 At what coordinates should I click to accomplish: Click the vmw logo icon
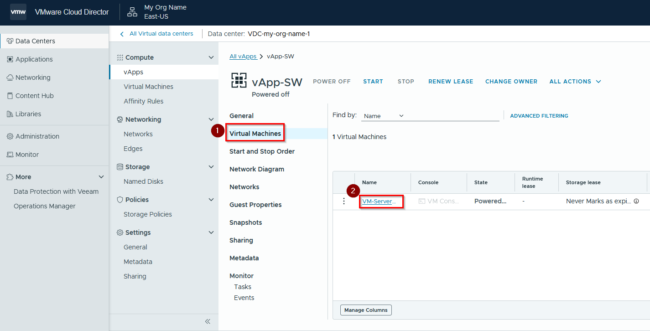click(x=18, y=12)
